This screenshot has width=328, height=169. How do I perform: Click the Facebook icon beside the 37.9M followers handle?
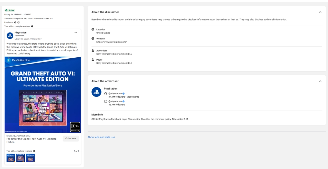pos(106,94)
